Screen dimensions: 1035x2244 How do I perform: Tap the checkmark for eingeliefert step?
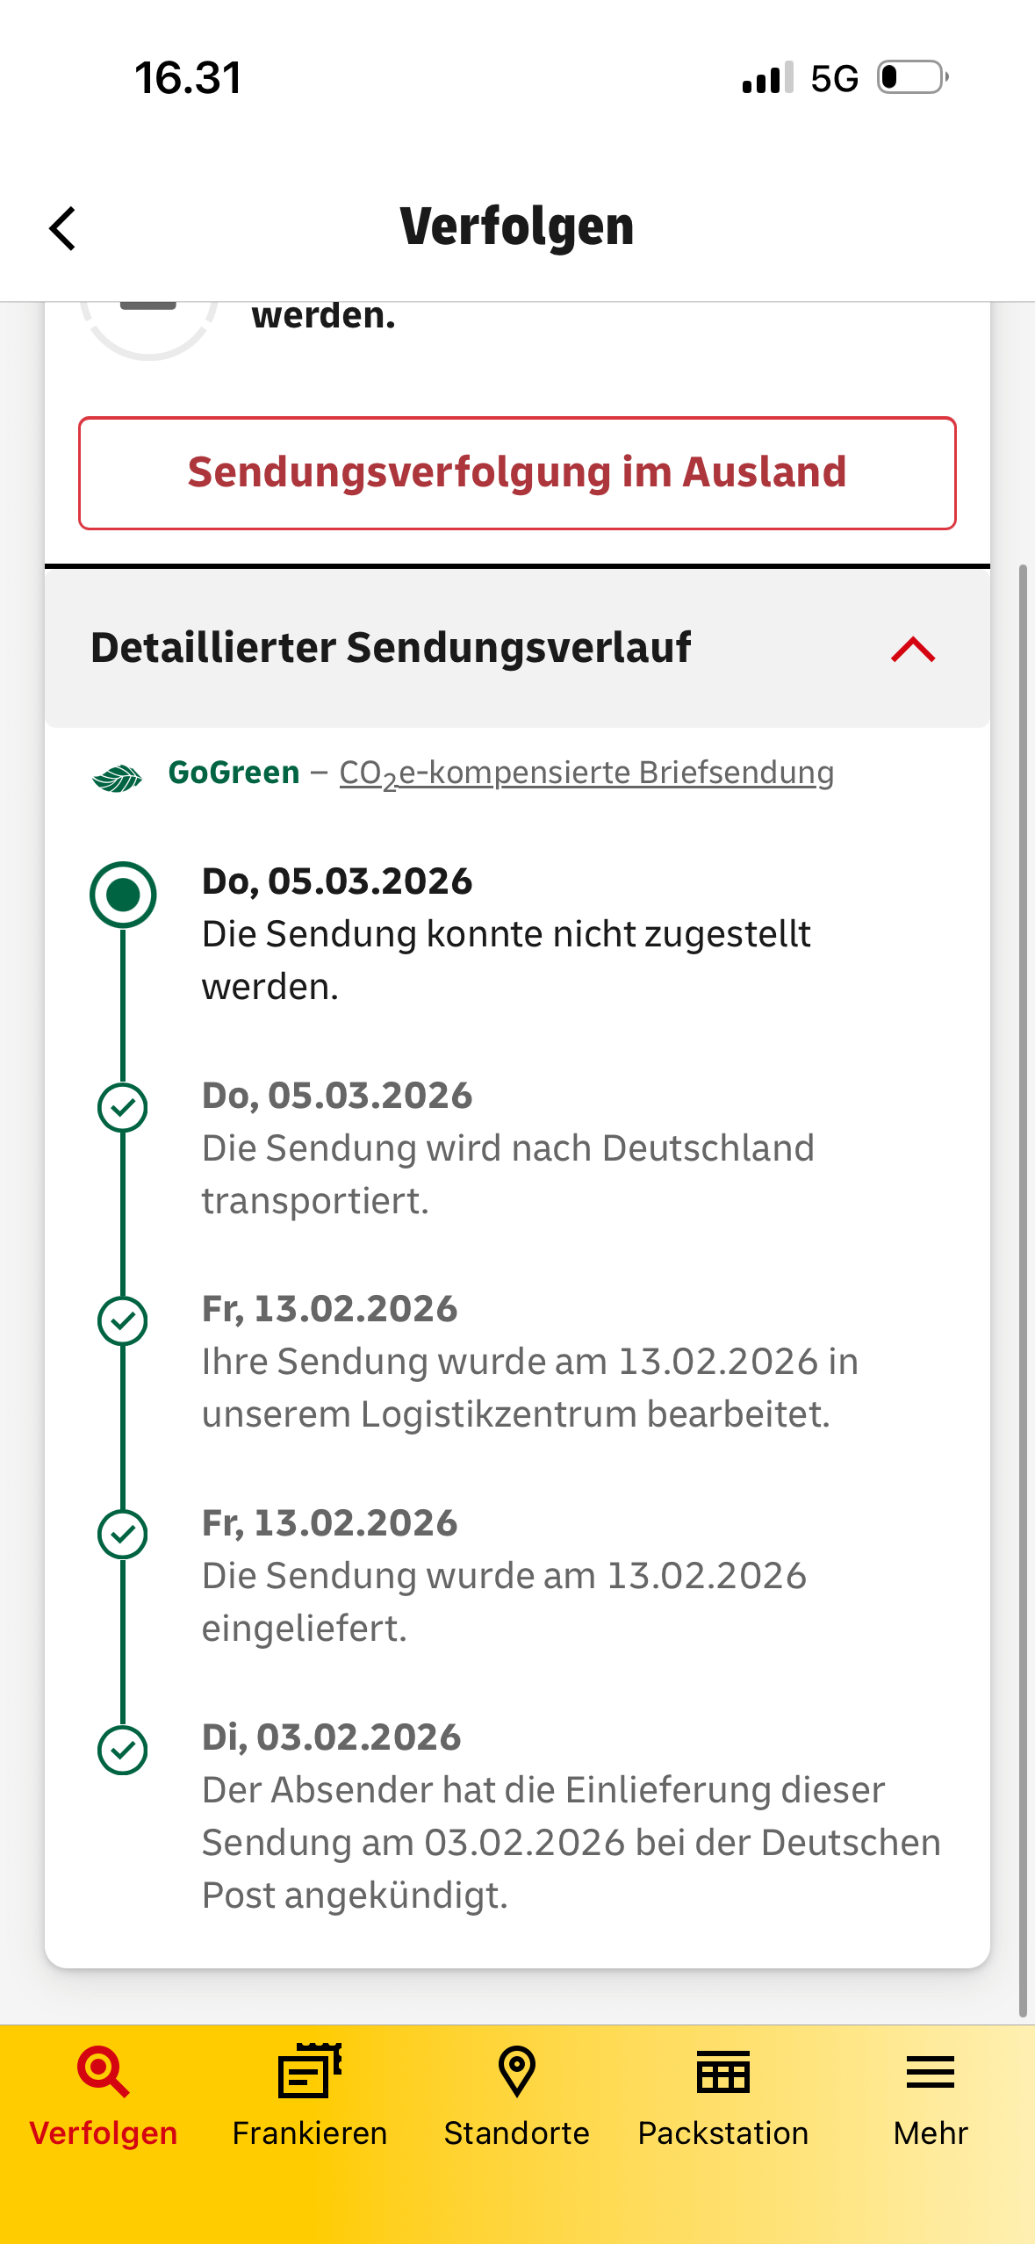click(123, 1535)
